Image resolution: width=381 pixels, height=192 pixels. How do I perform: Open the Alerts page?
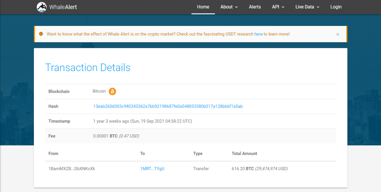click(255, 7)
